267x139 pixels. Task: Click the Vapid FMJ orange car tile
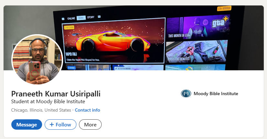coord(114,41)
